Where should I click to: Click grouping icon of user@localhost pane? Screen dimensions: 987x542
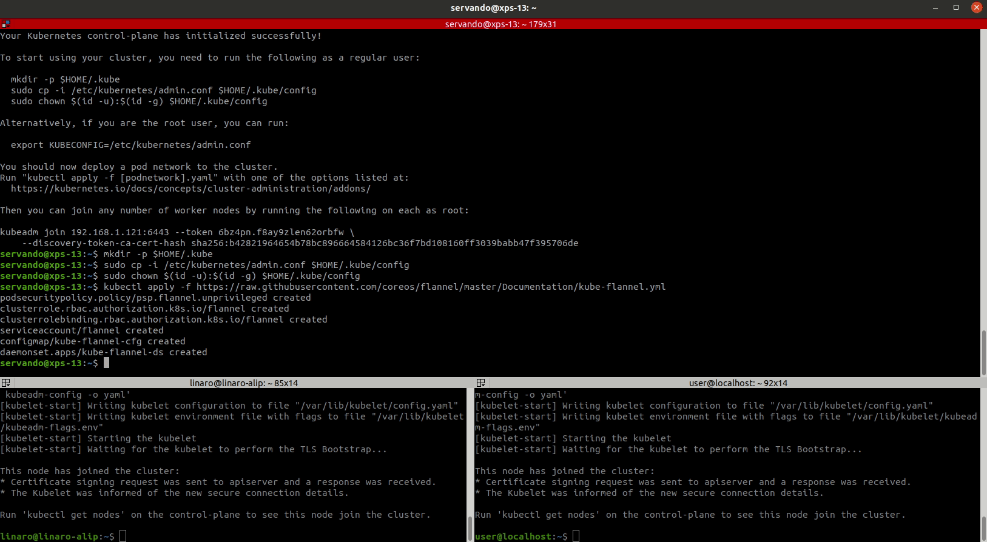point(480,383)
